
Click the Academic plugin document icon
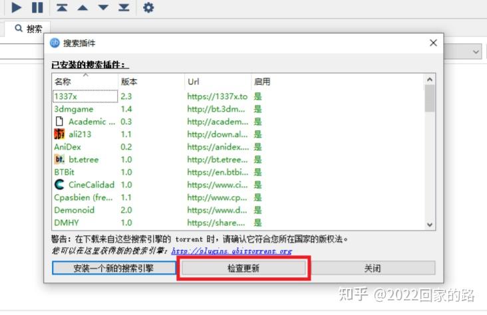pyautogui.click(x=59, y=122)
